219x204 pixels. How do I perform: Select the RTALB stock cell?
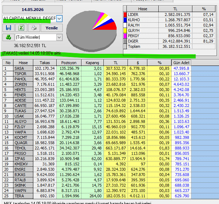(x=23, y=180)
